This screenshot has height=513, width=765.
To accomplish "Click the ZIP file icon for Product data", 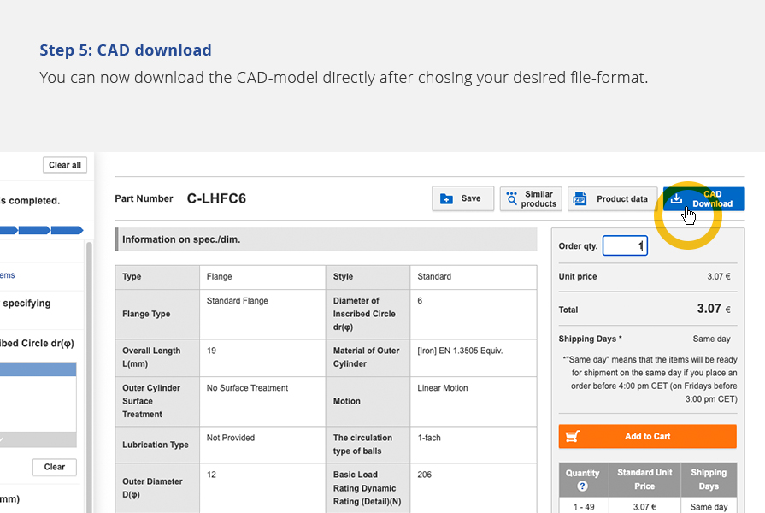I will 580,199.
